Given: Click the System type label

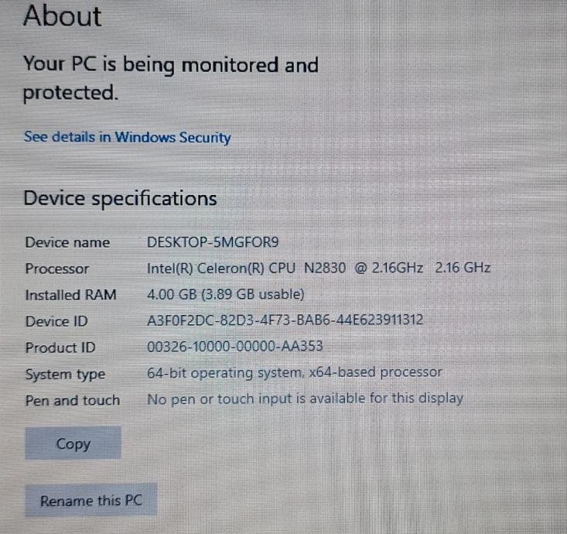Looking at the screenshot, I should pyautogui.click(x=65, y=375).
